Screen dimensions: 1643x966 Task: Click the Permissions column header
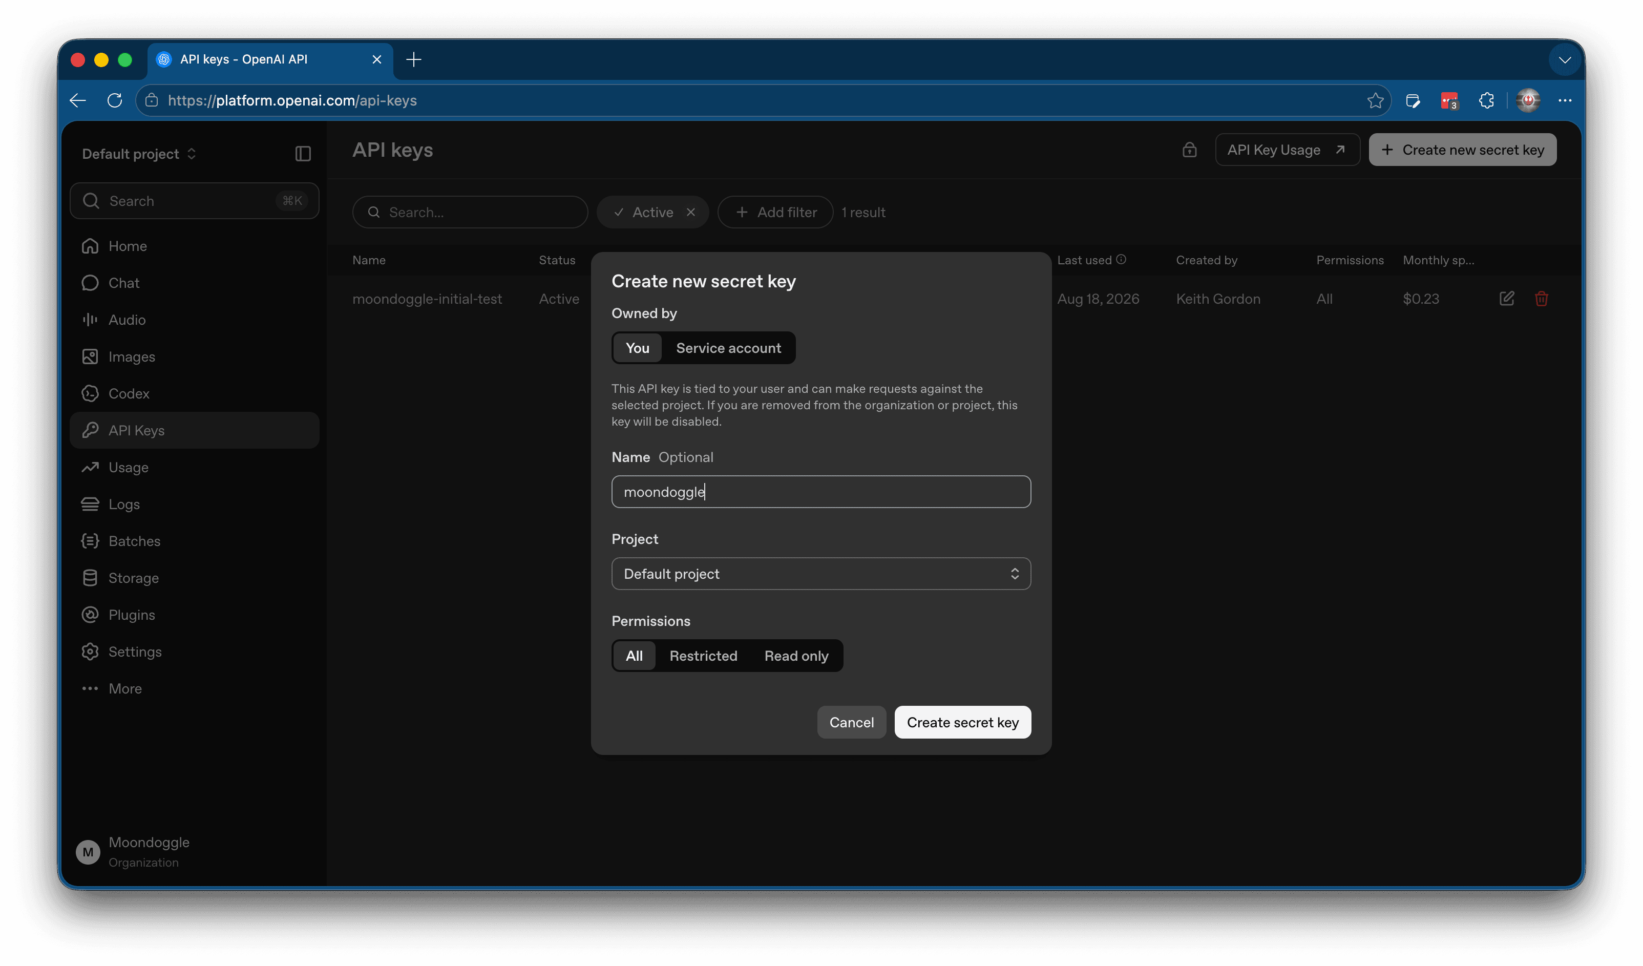click(1350, 260)
